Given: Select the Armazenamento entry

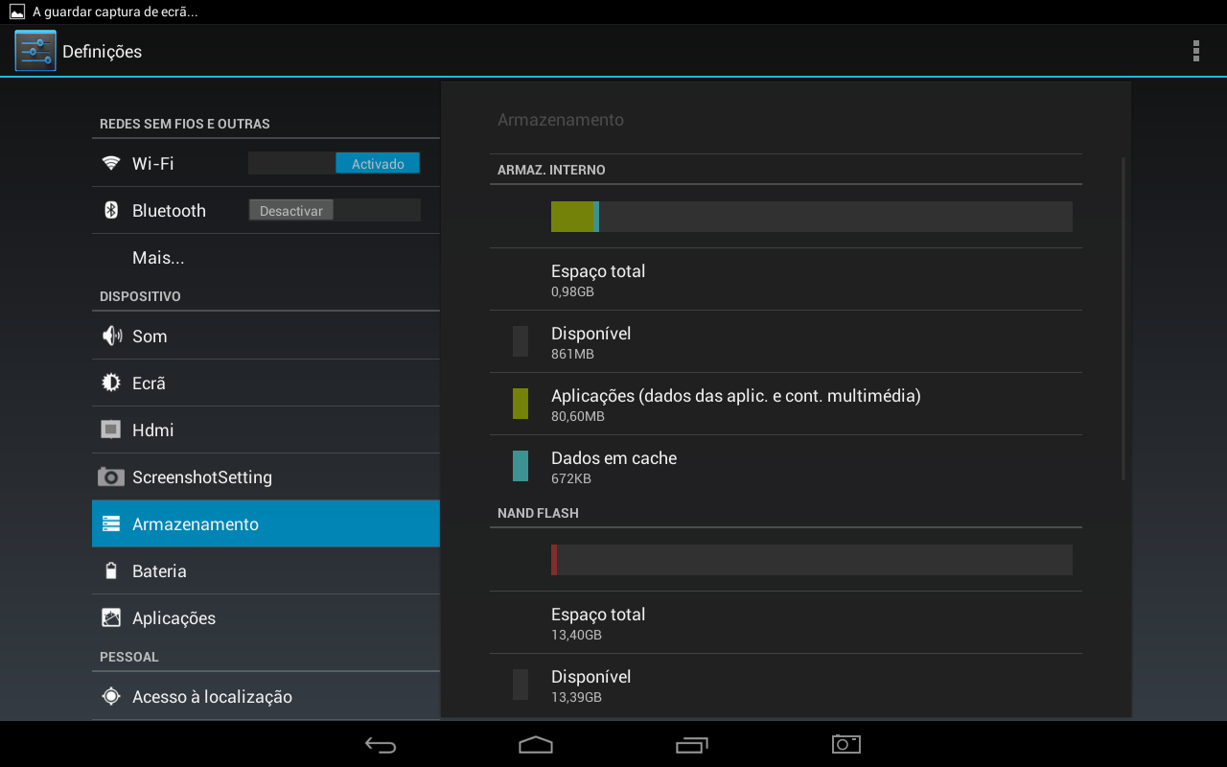Looking at the screenshot, I should [x=266, y=523].
